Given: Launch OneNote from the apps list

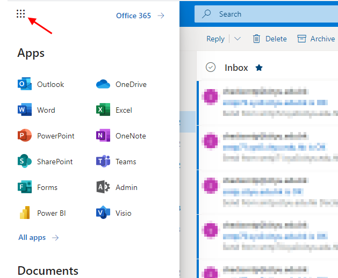Looking at the screenshot, I should coord(103,136).
